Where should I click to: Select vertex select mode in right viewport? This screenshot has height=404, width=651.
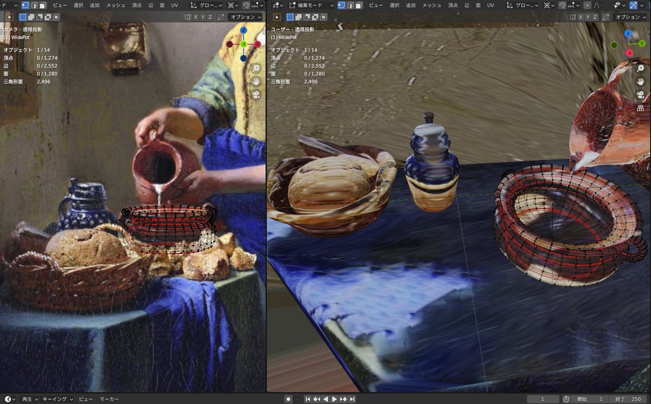342,5
